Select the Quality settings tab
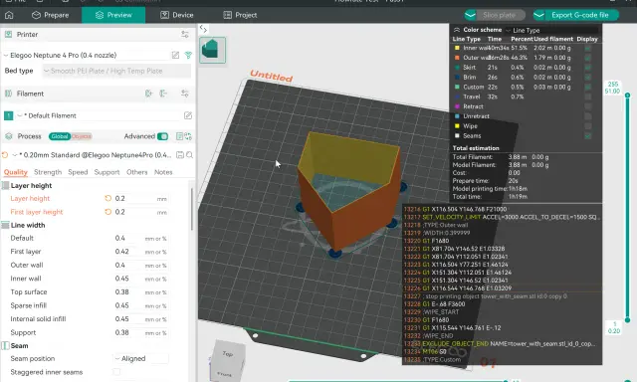Viewport: 637px width, 382px height. pyautogui.click(x=16, y=172)
